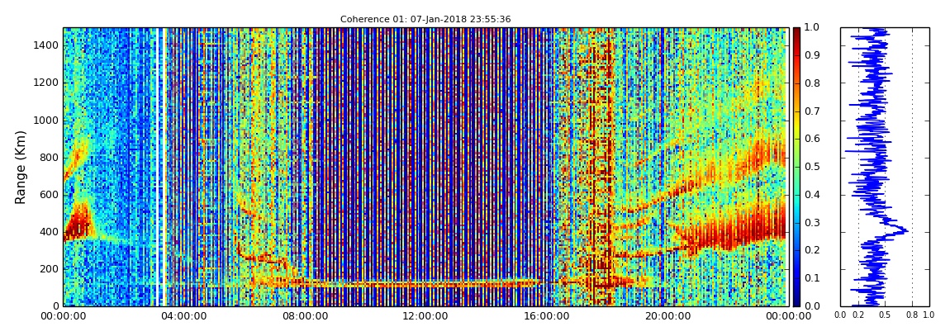The width and height of the screenshot is (950, 336).
Task: Click the colorbar 0.6 value label
Action: point(811,139)
